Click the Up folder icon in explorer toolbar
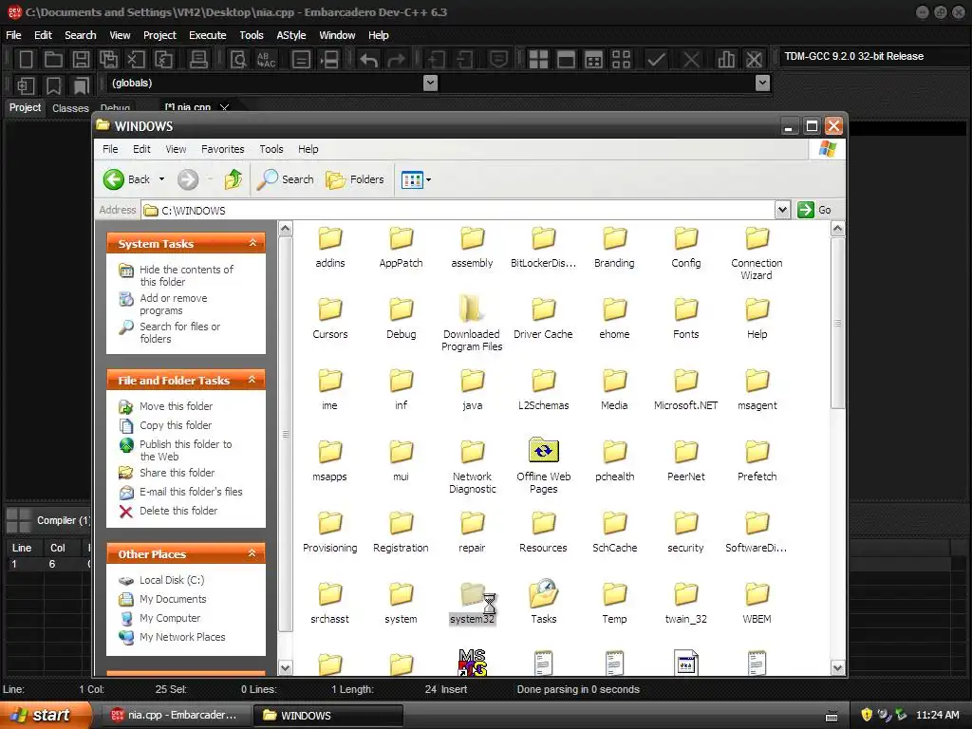 (234, 179)
